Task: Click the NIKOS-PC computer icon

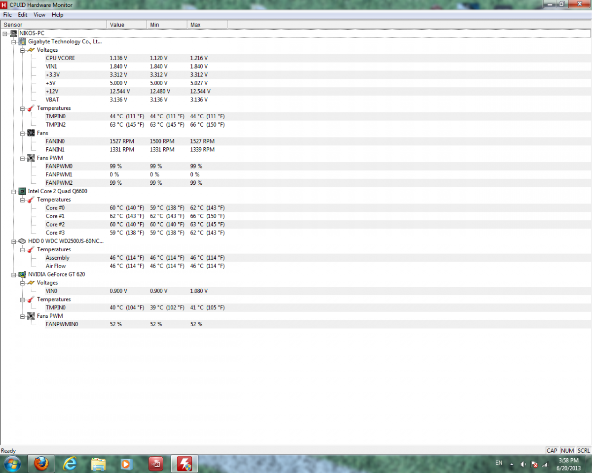Action: [13, 34]
